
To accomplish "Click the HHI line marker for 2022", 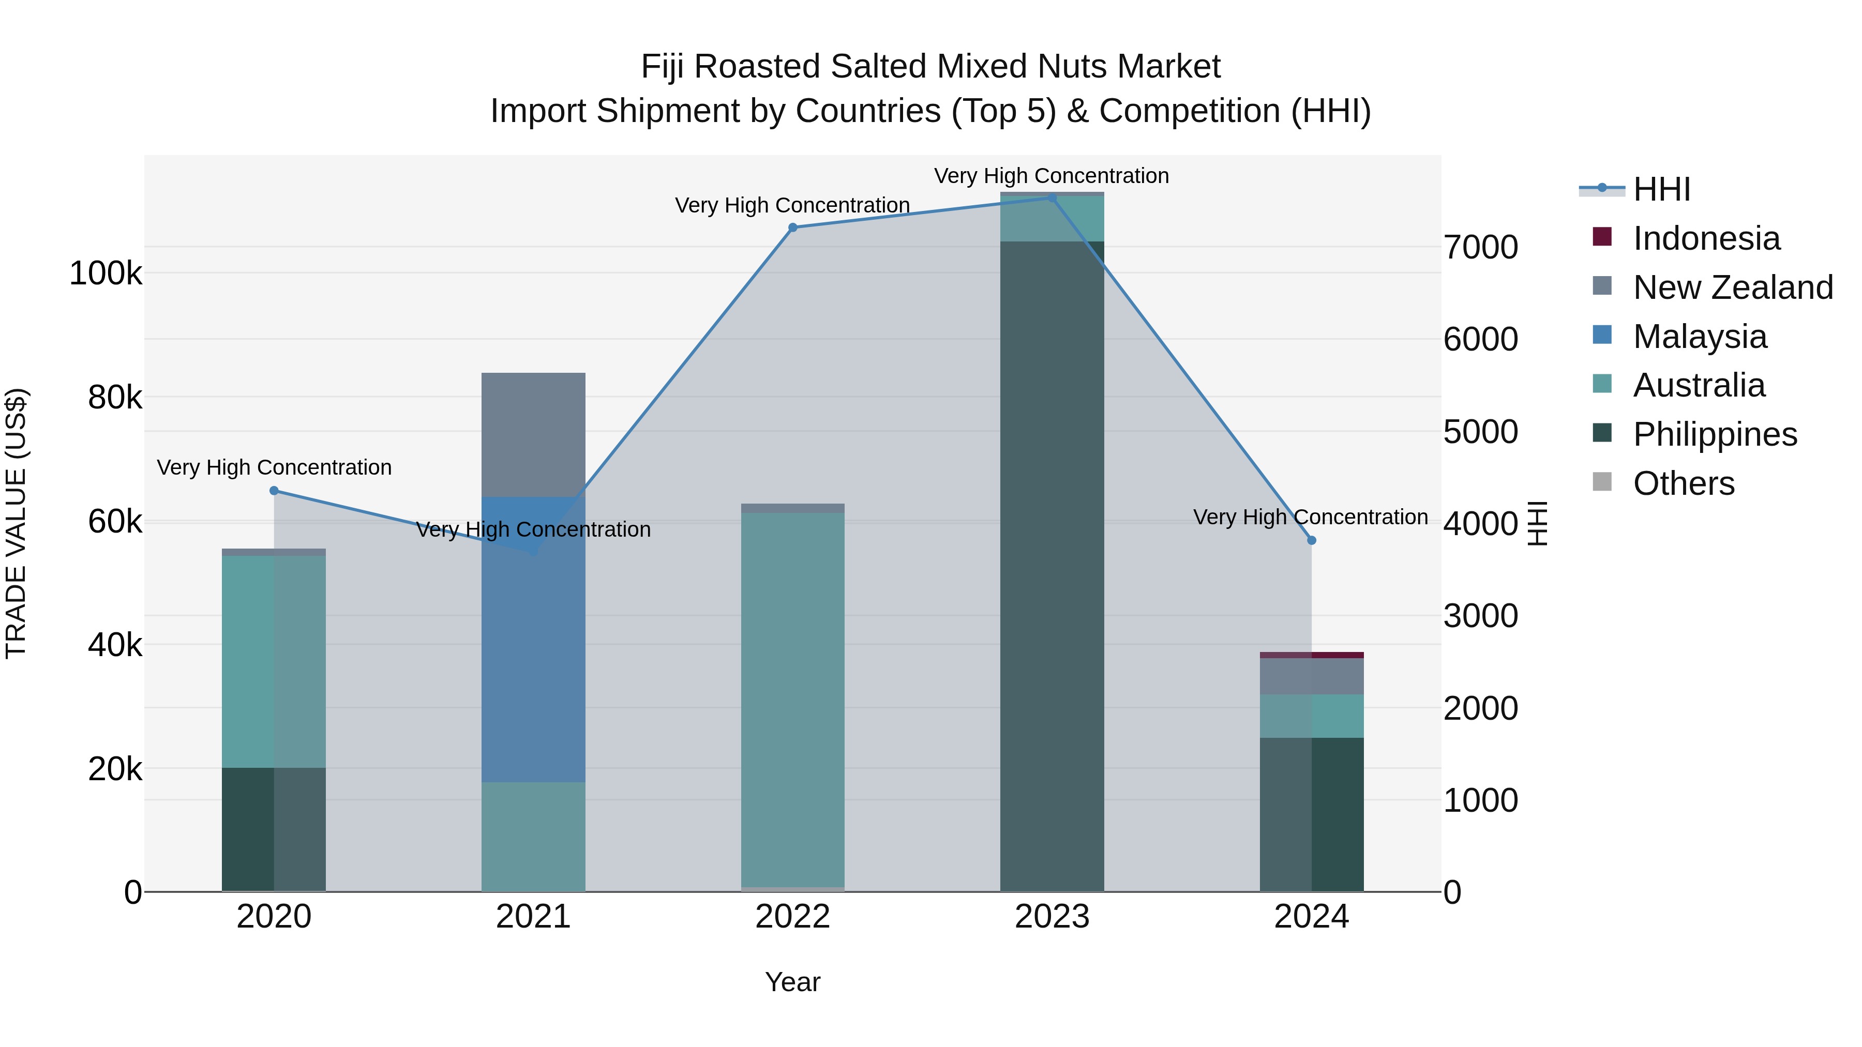I will click(x=793, y=227).
